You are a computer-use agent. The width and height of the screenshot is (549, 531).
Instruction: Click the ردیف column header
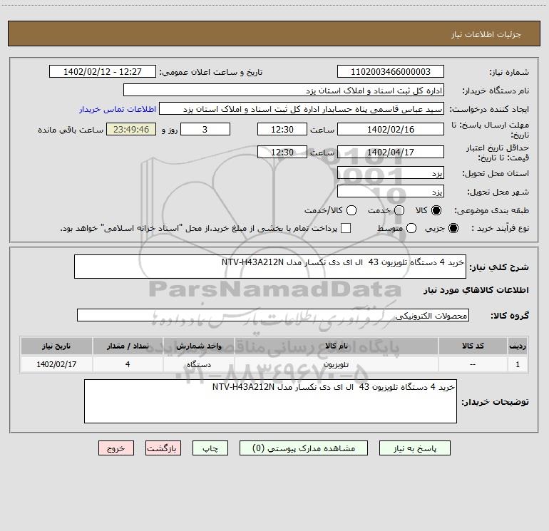pyautogui.click(x=518, y=346)
